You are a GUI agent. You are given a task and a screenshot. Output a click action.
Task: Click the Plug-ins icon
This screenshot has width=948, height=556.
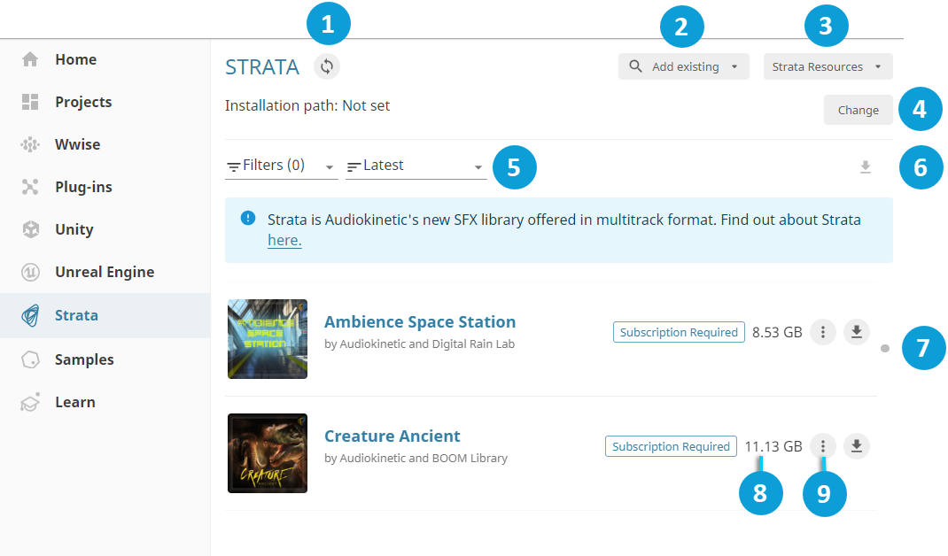point(30,187)
